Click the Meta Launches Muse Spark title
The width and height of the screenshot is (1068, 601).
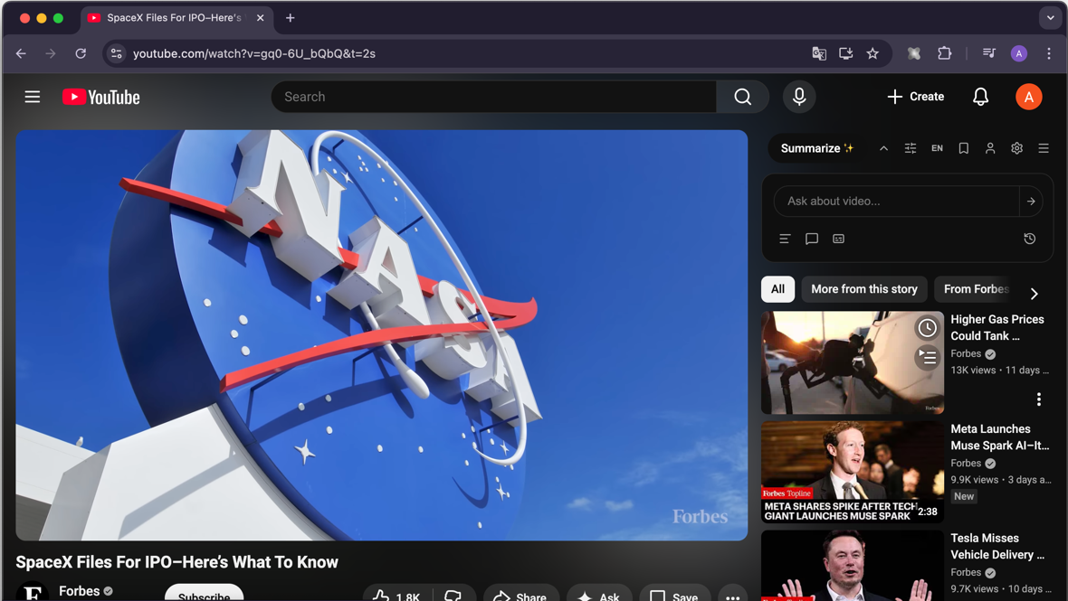coord(999,437)
